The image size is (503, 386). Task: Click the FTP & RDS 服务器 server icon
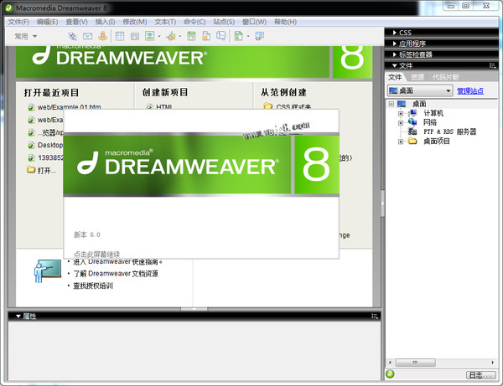(x=412, y=131)
